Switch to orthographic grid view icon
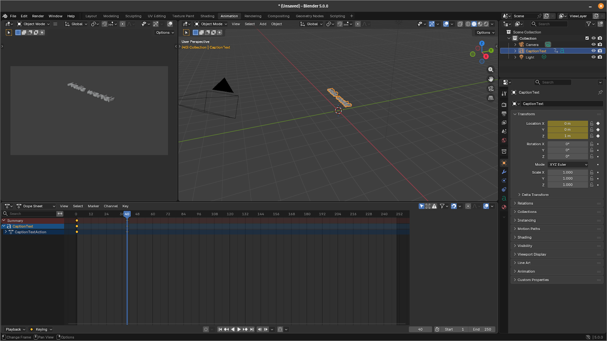The width and height of the screenshot is (607, 341). tap(491, 98)
